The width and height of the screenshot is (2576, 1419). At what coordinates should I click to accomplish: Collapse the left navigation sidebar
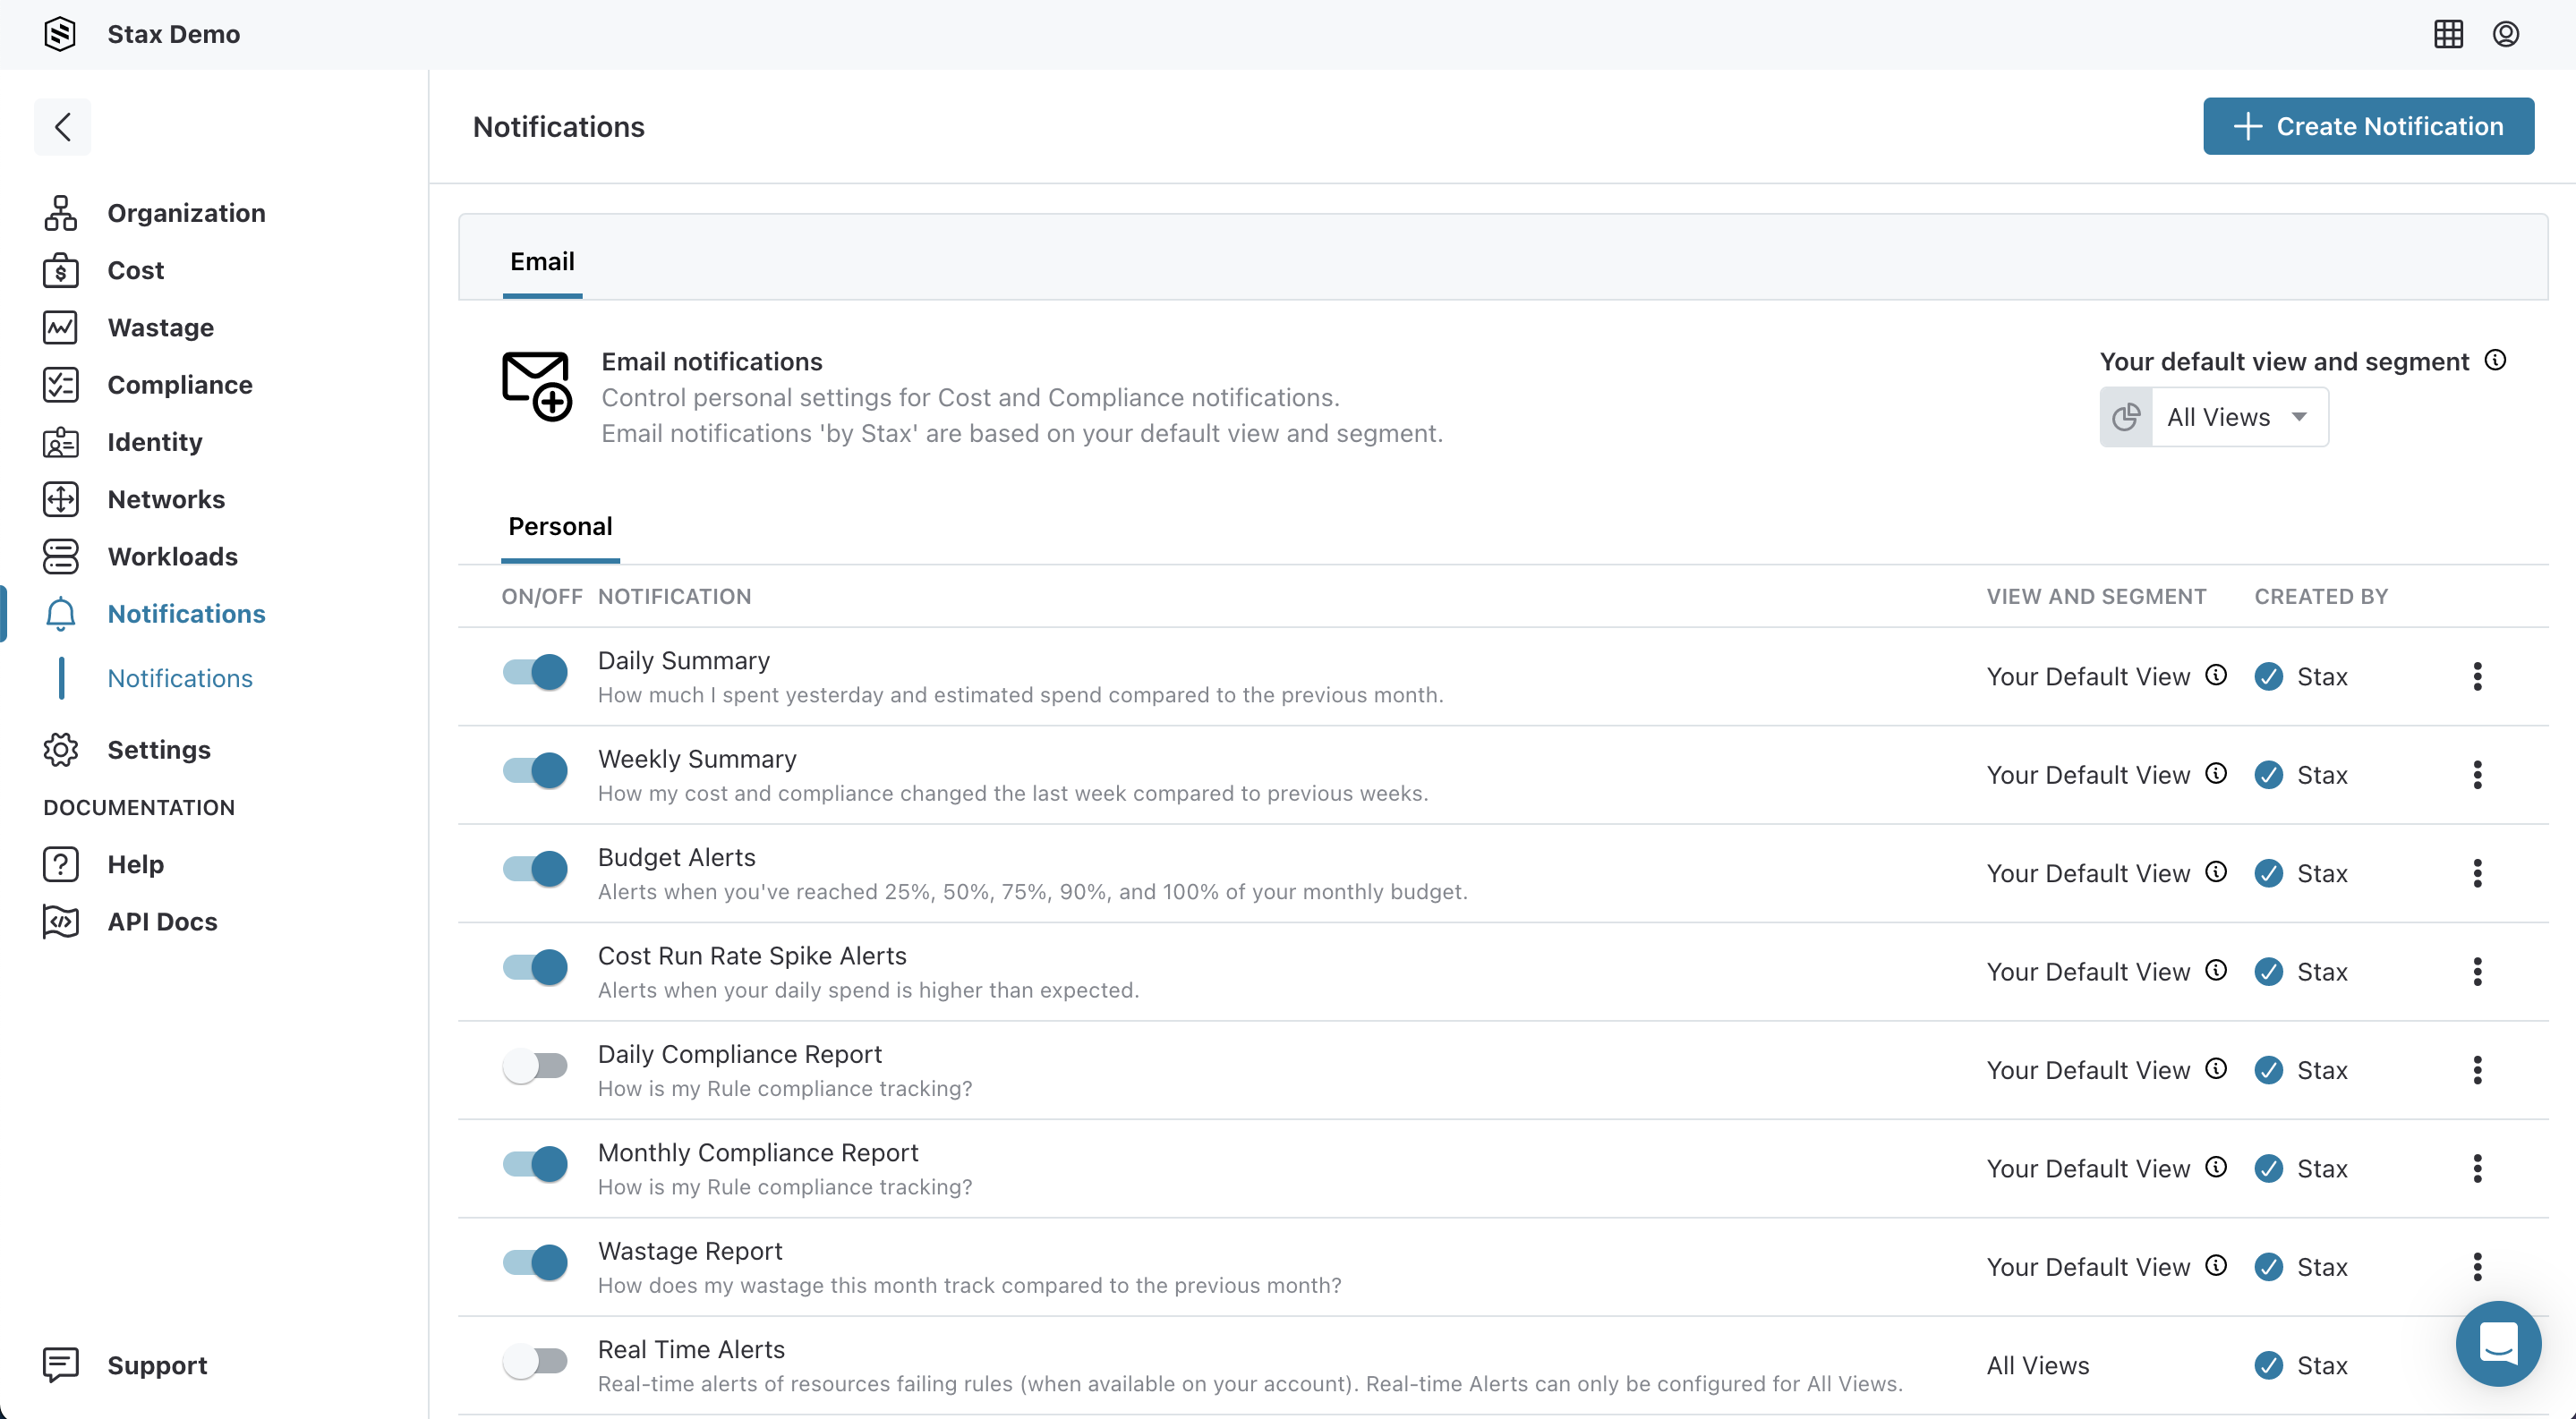61,124
